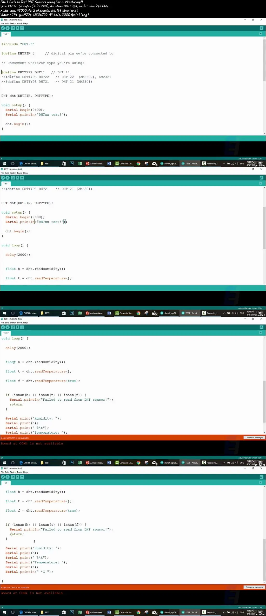Click the Upload arrow icon in first frame
The width and height of the screenshot is (266, 616).
[8, 28]
